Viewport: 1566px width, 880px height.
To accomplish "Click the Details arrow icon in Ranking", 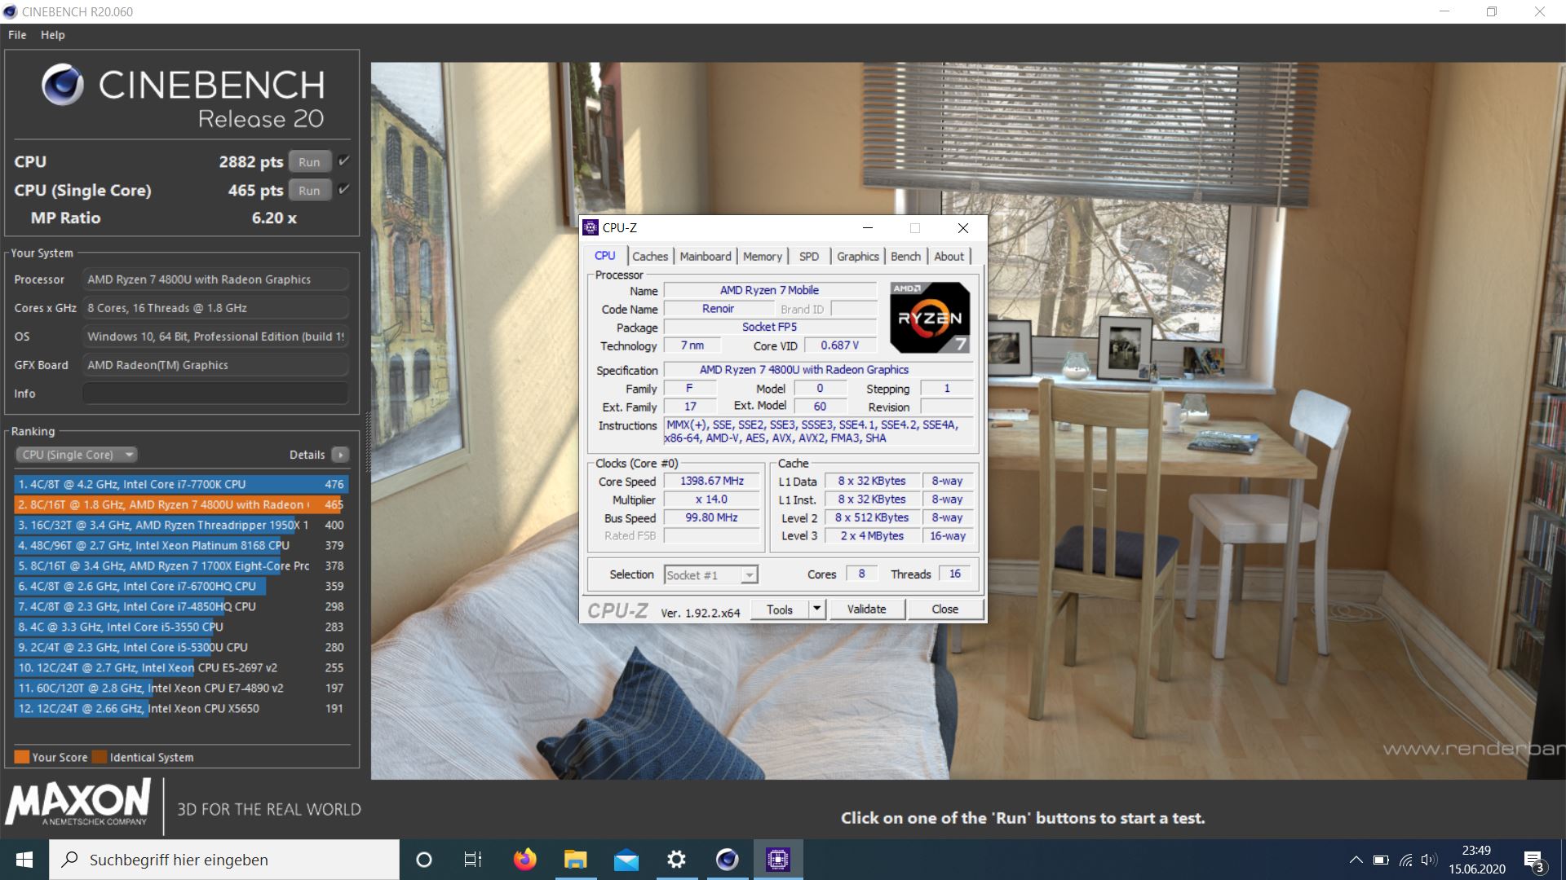I will 341,455.
